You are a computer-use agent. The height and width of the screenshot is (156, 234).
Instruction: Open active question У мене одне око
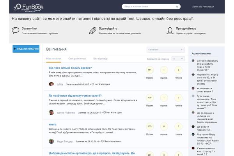pos(206,151)
